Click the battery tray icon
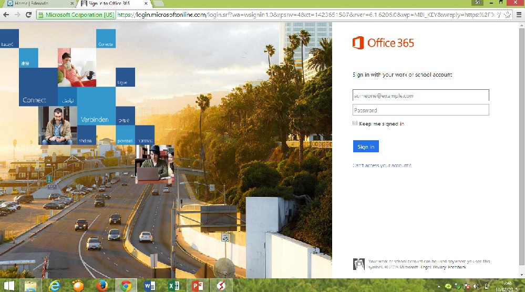525x292 pixels. pyautogui.click(x=487, y=286)
